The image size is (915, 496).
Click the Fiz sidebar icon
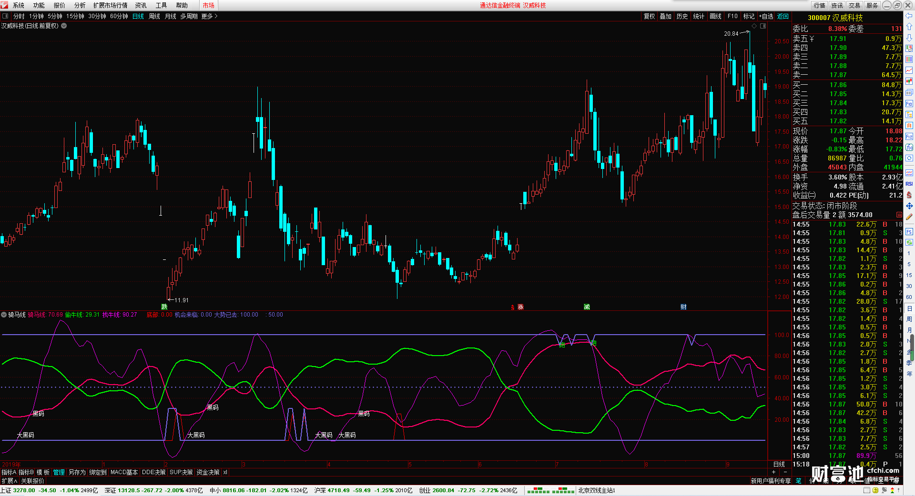(909, 137)
